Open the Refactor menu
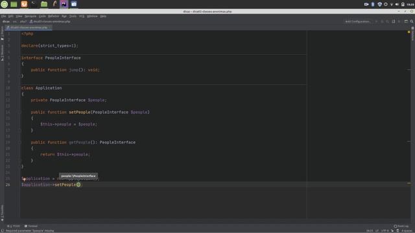The image size is (415, 233). (x=53, y=16)
